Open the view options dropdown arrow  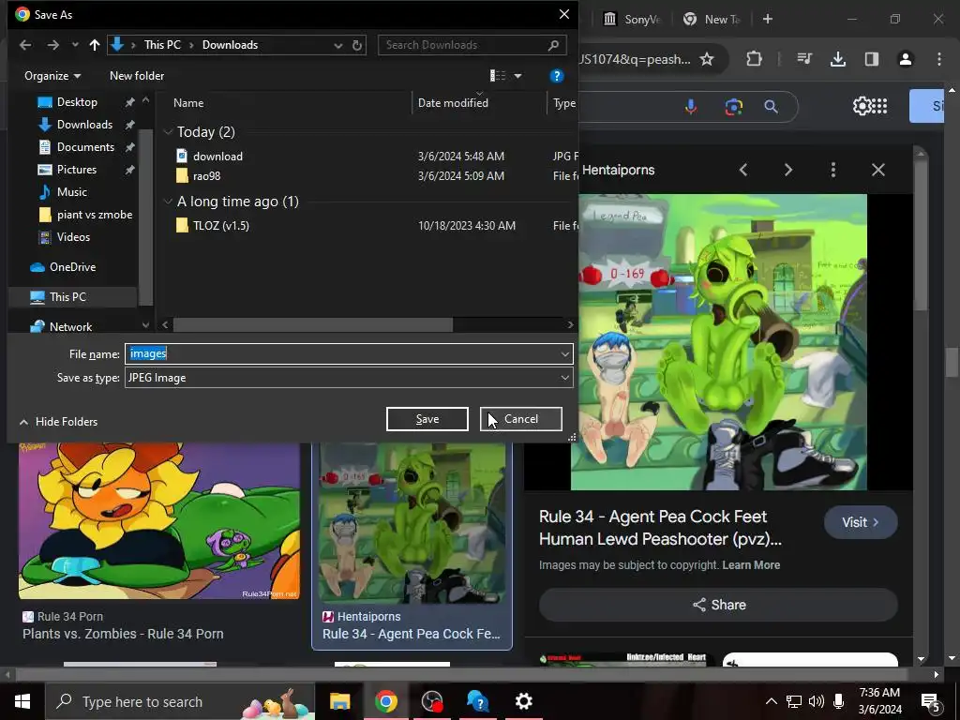click(x=517, y=76)
